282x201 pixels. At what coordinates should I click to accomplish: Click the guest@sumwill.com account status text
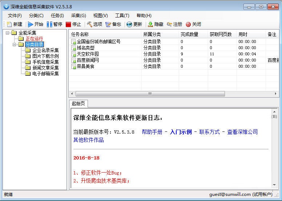(x=241, y=194)
